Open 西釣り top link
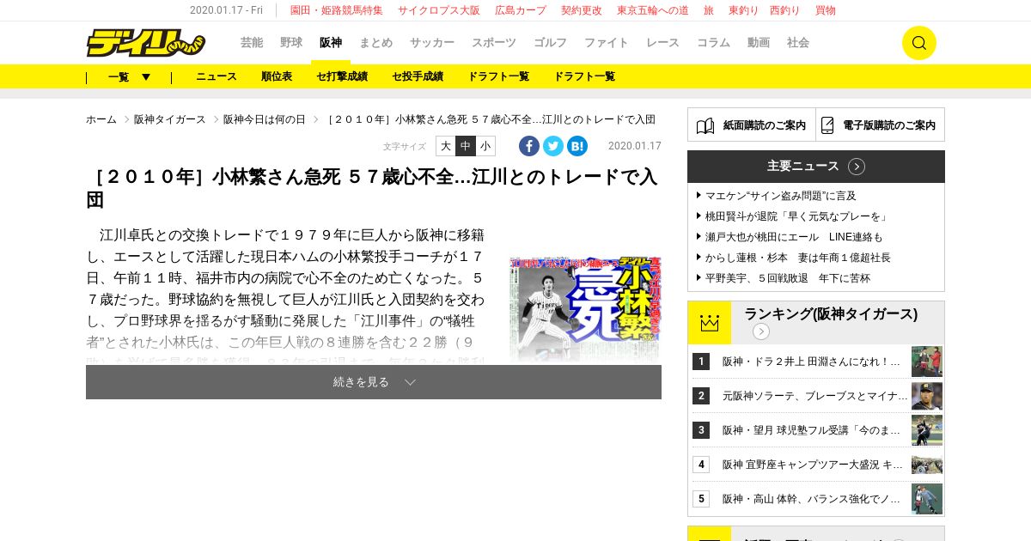This screenshot has width=1031, height=541. (785, 10)
